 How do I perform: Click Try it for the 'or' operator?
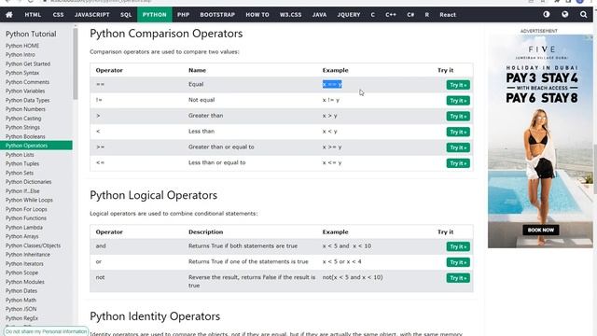(x=458, y=262)
